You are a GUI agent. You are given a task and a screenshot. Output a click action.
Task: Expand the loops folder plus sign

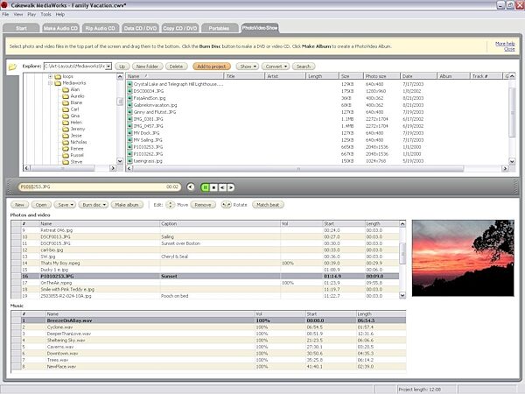click(x=50, y=76)
